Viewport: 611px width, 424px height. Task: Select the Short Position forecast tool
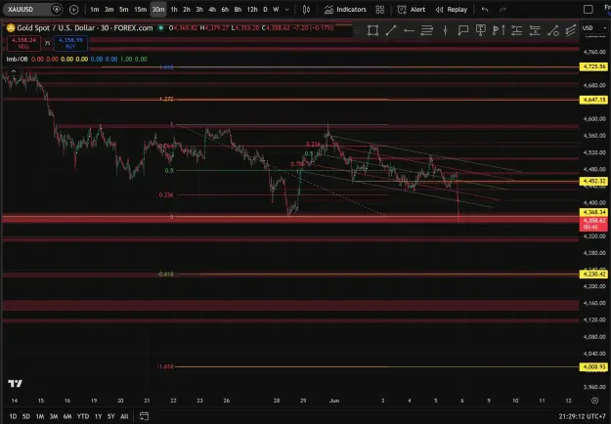tap(535, 30)
